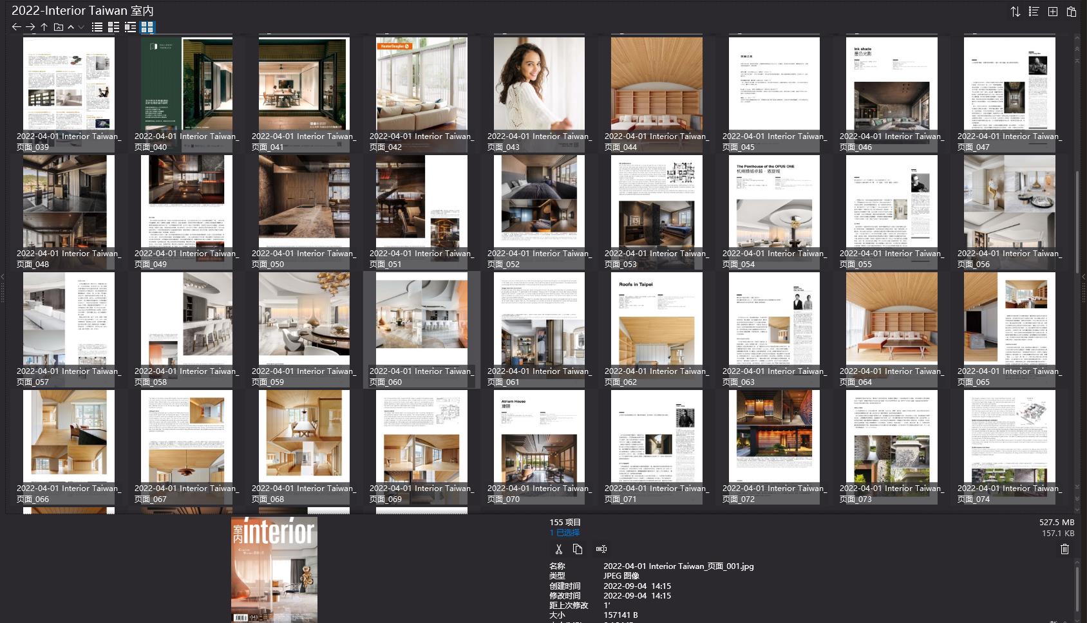Switch to list view mode
Viewport: 1087px width, 623px height.
pos(97,27)
